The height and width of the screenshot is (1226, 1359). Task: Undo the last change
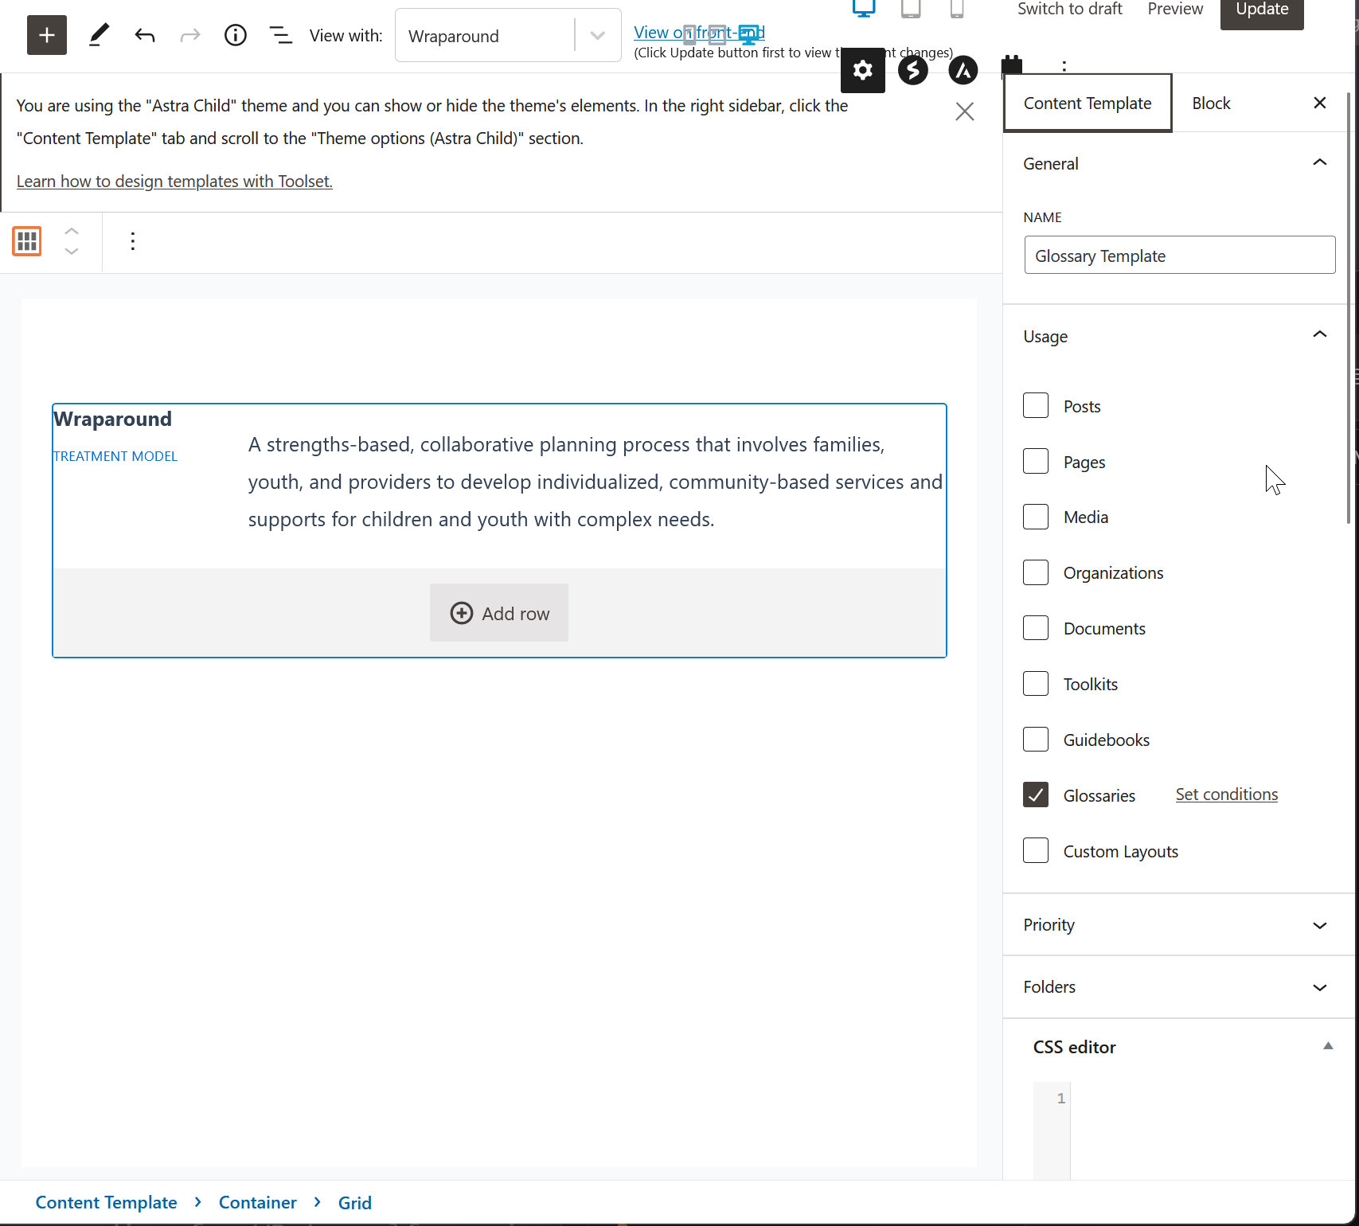[x=144, y=35]
